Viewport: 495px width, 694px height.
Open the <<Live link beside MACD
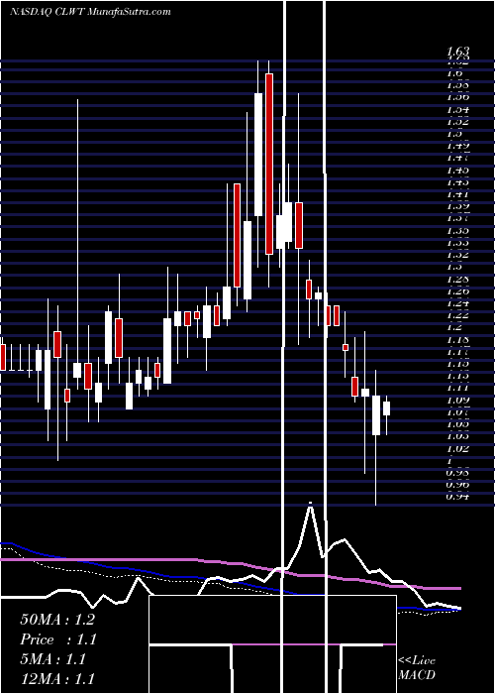tap(417, 660)
